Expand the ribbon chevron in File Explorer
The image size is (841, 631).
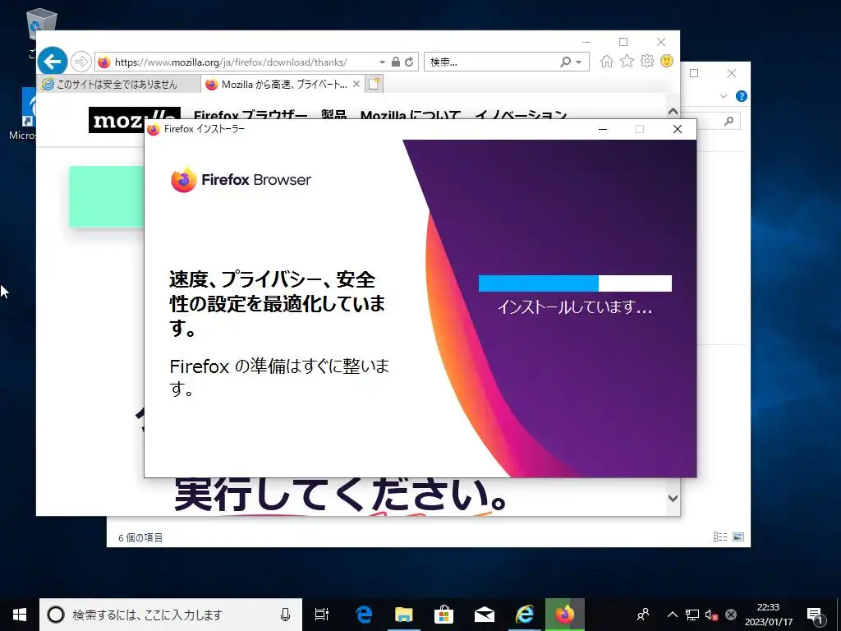click(x=724, y=96)
